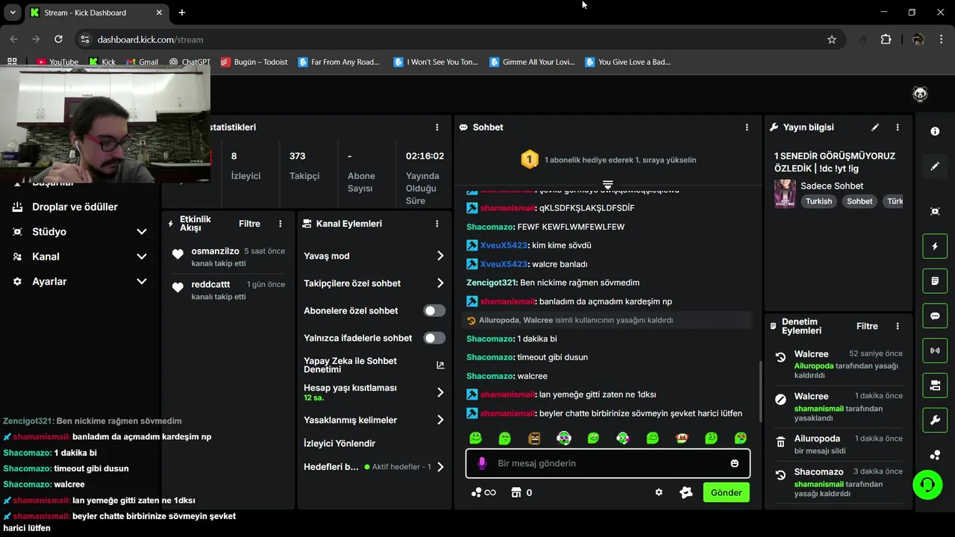Image resolution: width=955 pixels, height=537 pixels.
Task: Open Hedefleri active goals arrow
Action: click(440, 467)
